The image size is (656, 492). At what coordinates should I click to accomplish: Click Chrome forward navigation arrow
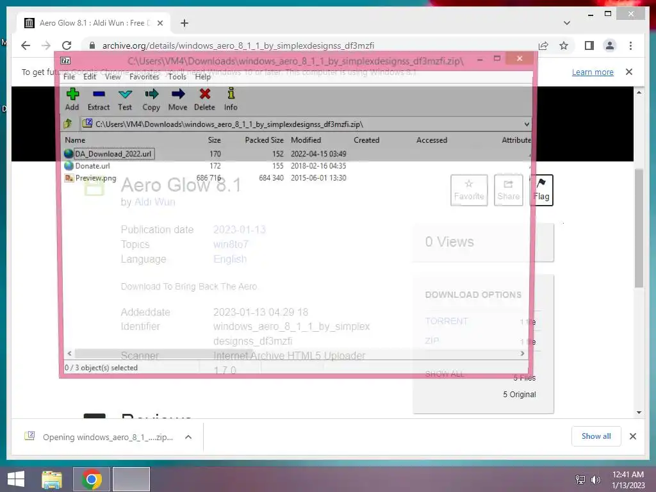coord(46,45)
